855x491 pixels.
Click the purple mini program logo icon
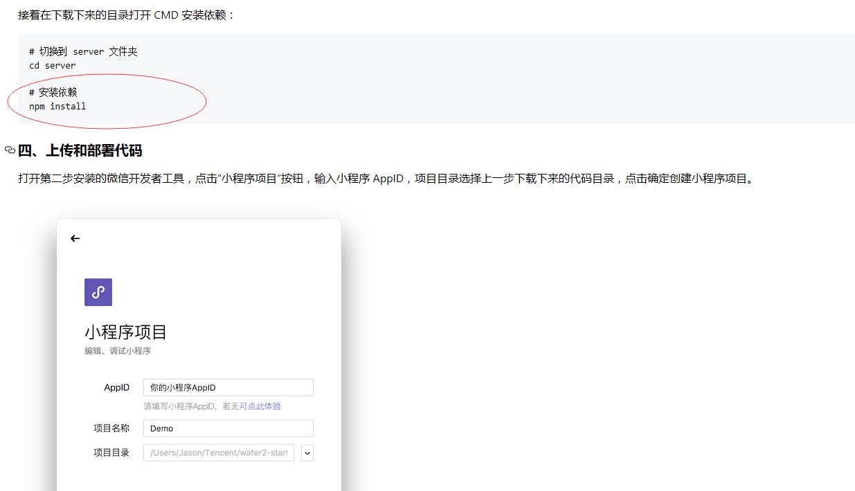pyautogui.click(x=98, y=292)
